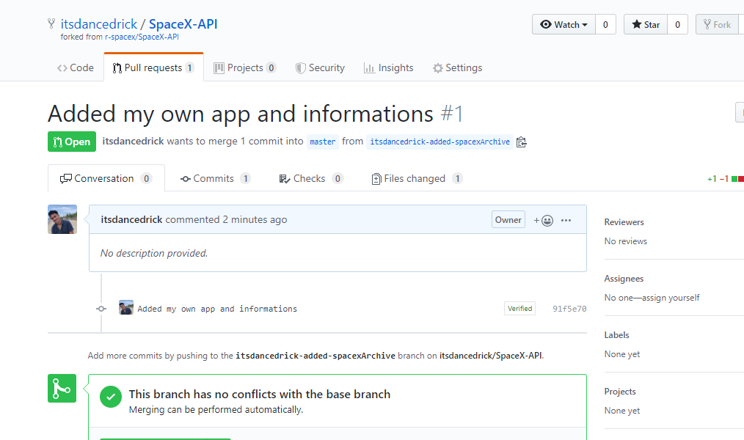The width and height of the screenshot is (744, 440).
Task: Fork the repository with the Fork button
Action: (x=717, y=25)
